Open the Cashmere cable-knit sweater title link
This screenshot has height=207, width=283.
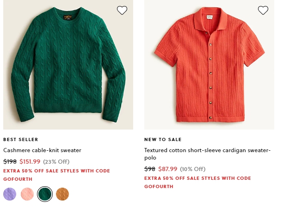(x=42, y=150)
